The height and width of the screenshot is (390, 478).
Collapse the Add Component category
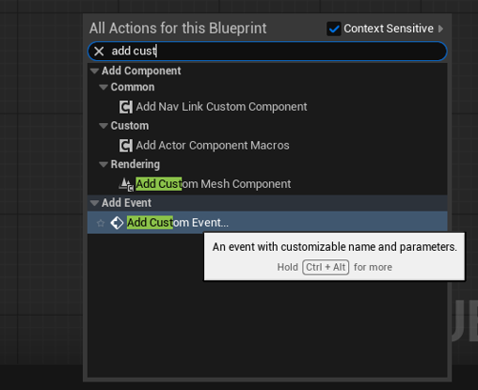point(94,71)
